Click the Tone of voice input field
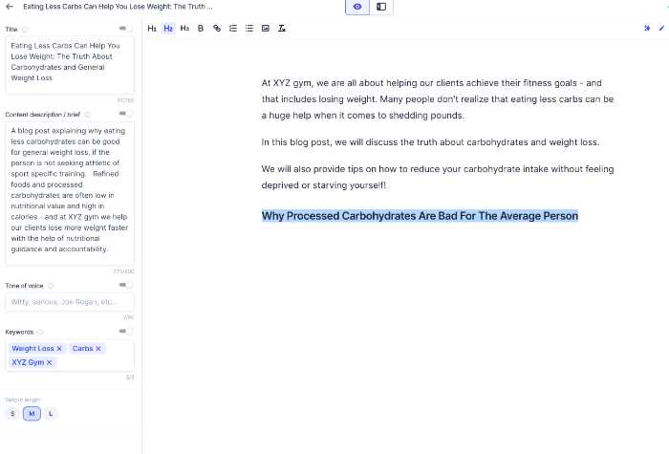Screen dimensions: 669x454 (70, 302)
